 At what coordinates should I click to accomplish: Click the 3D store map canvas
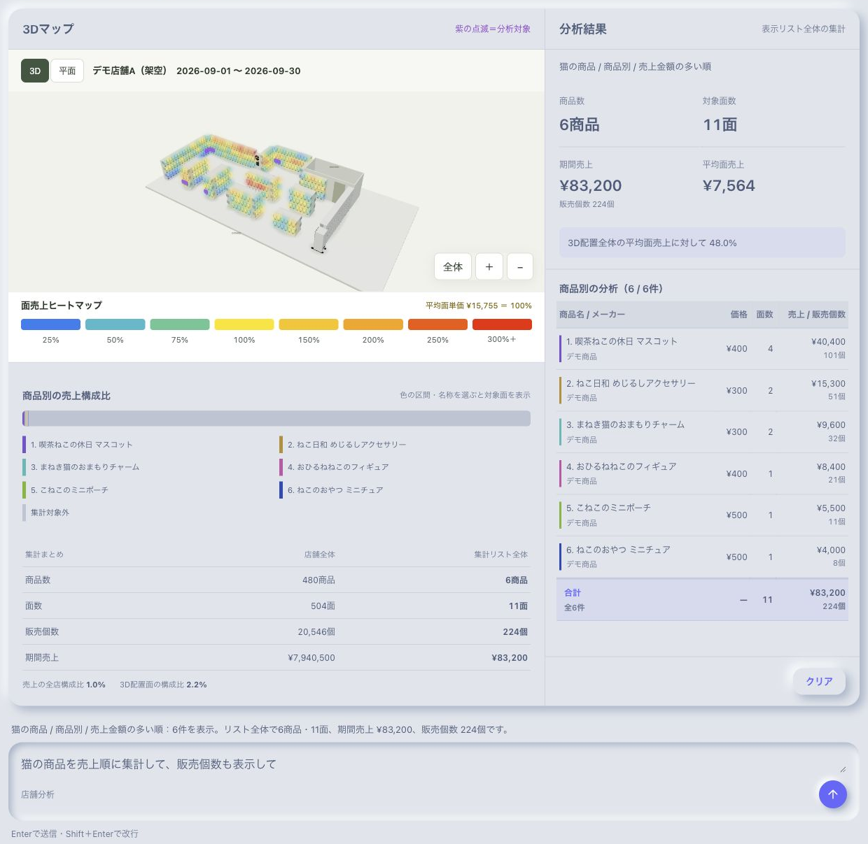276,192
